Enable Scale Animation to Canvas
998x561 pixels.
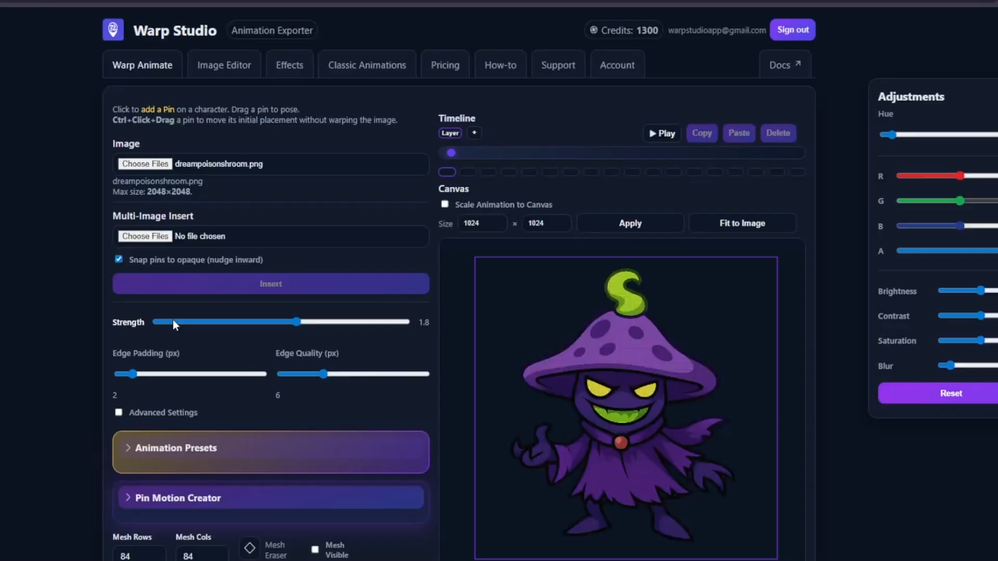click(445, 204)
